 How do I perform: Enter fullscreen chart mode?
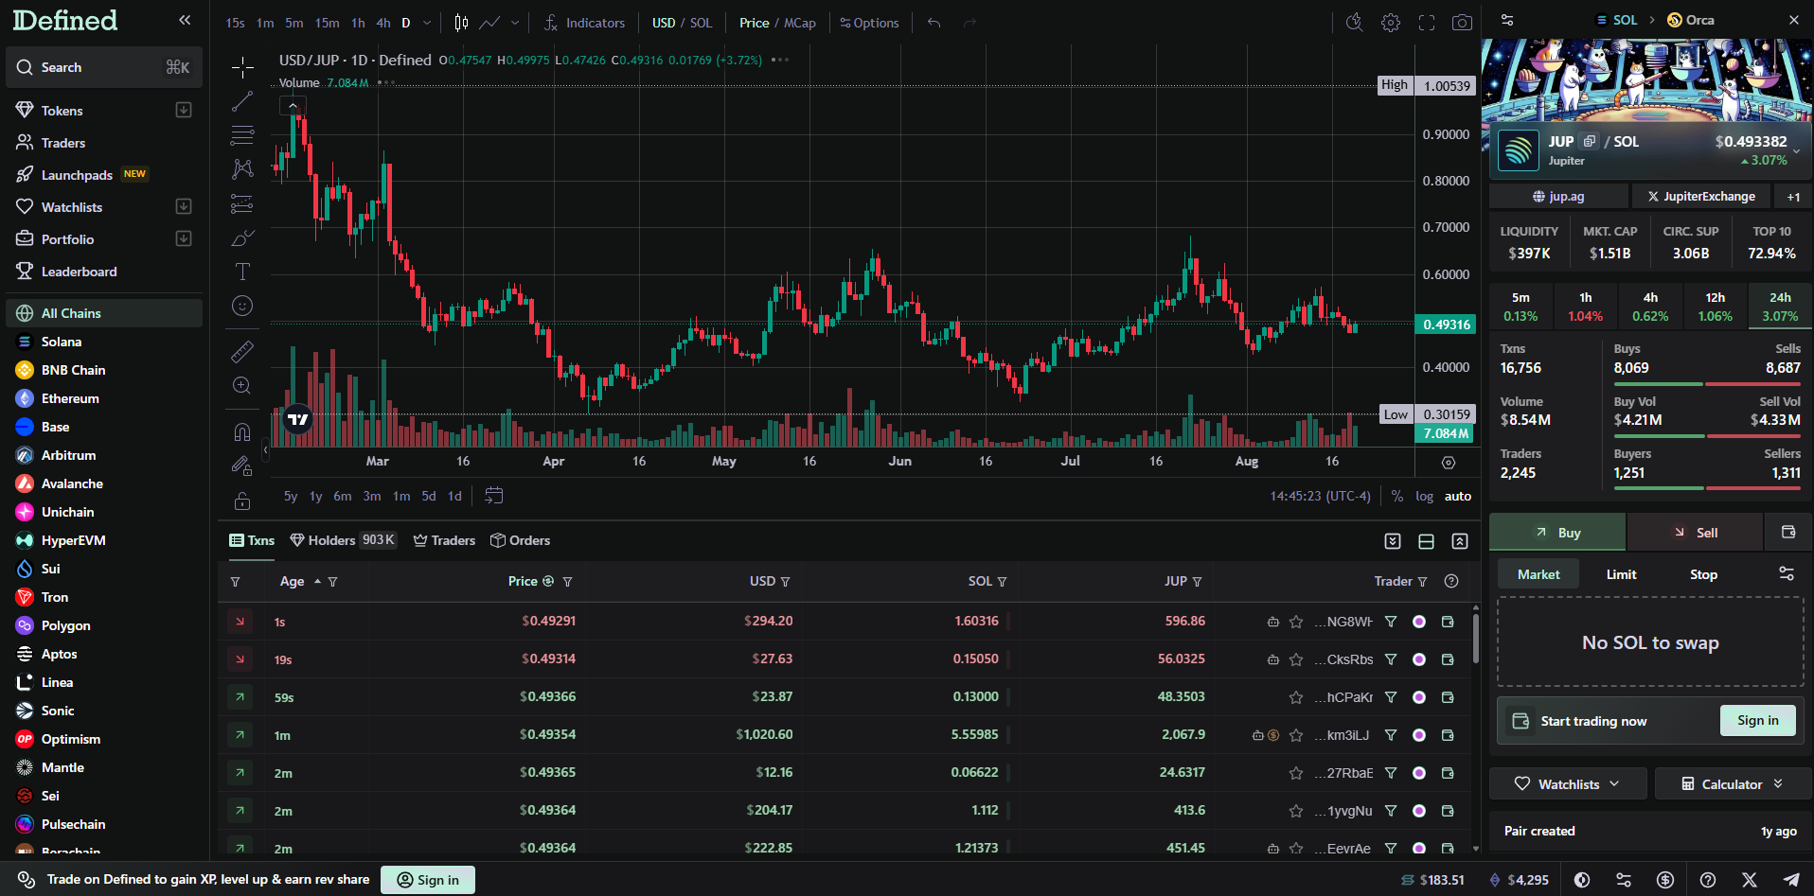click(1426, 23)
